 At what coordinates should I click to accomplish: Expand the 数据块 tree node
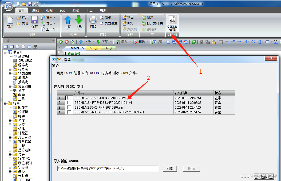10,78
